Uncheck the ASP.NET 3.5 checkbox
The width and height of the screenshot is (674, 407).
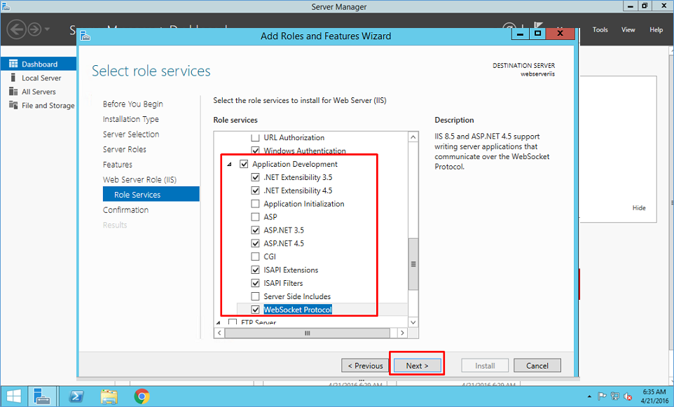click(x=255, y=230)
